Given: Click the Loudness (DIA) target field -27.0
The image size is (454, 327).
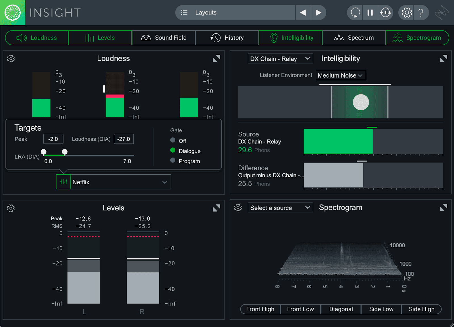Looking at the screenshot, I should (x=124, y=139).
